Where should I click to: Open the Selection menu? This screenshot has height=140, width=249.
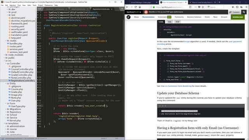(12, 5)
